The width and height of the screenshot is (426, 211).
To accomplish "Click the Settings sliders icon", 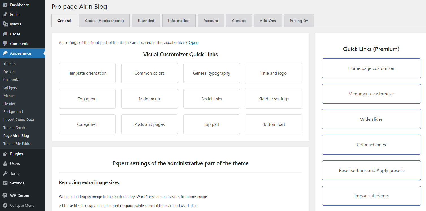I will point(5,183).
